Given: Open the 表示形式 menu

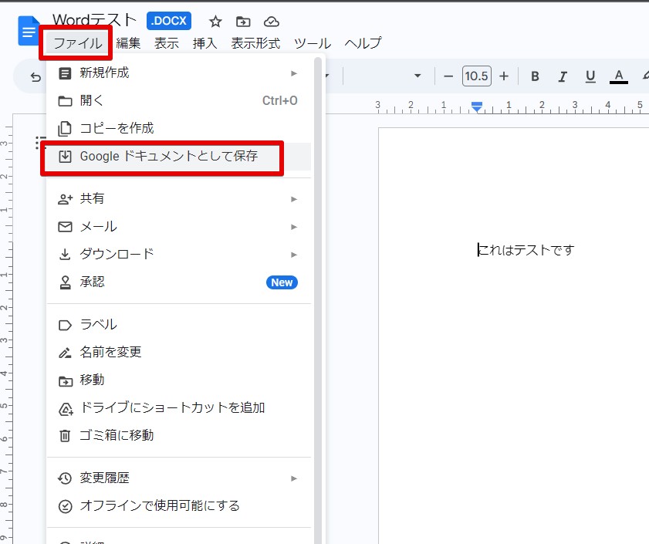Looking at the screenshot, I should [255, 43].
